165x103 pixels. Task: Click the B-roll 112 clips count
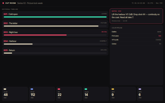[33, 95]
